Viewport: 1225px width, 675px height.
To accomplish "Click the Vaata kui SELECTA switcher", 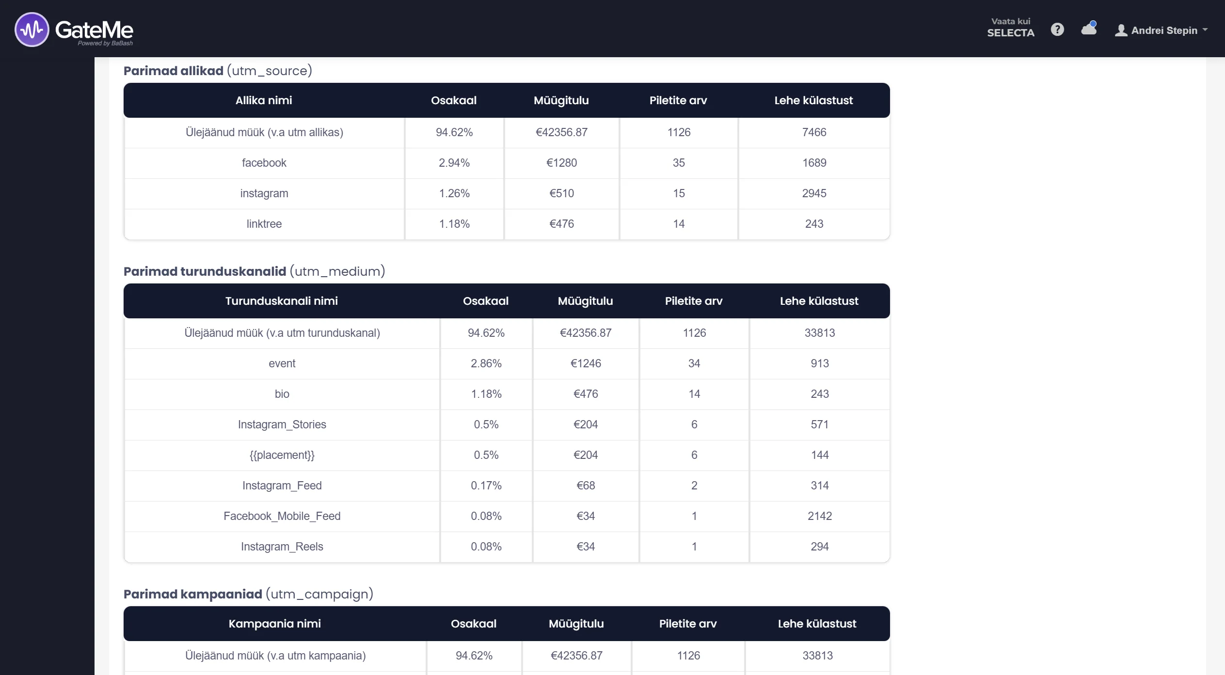I will (1011, 28).
